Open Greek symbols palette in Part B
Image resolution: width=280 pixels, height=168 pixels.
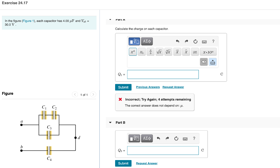coord(147,138)
